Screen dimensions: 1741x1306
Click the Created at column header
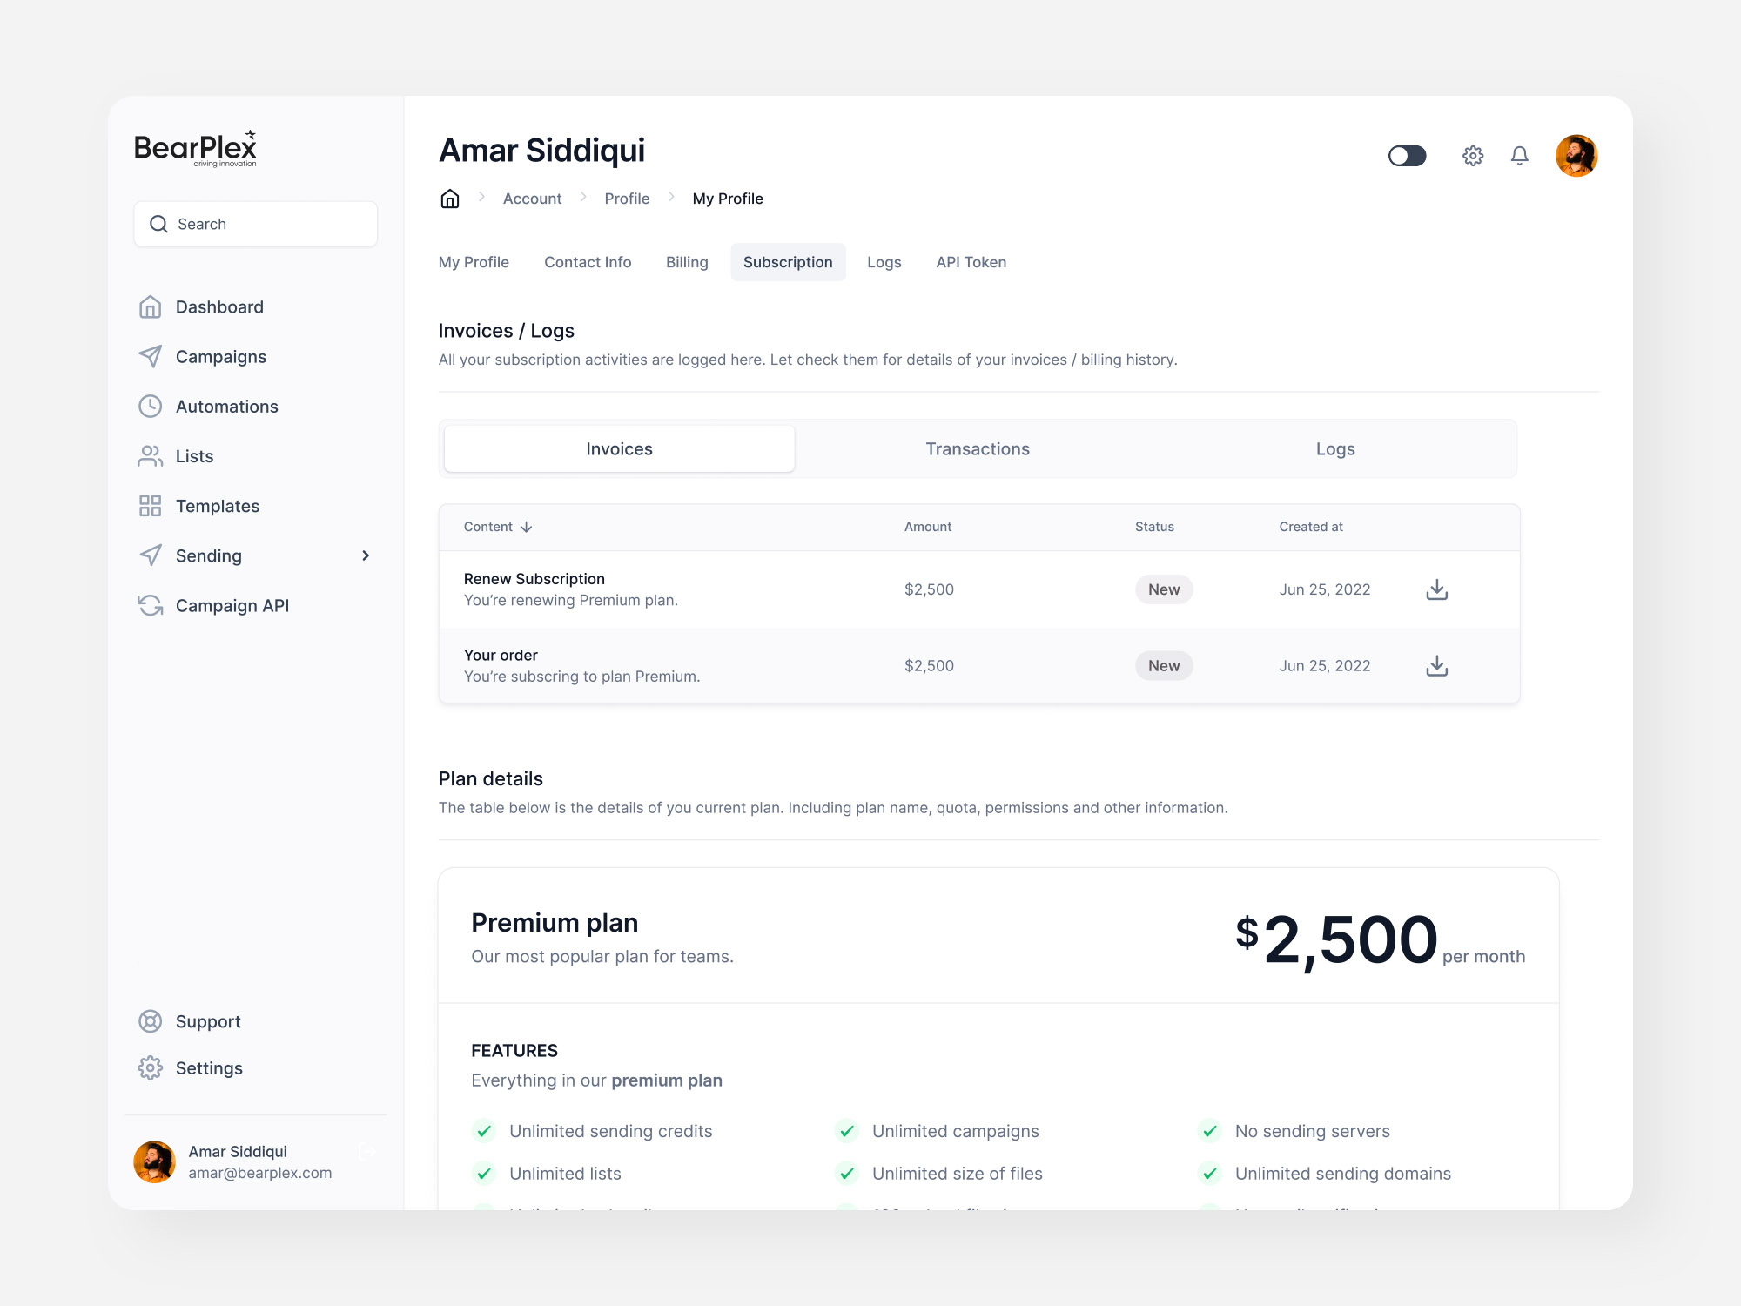pyautogui.click(x=1311, y=527)
